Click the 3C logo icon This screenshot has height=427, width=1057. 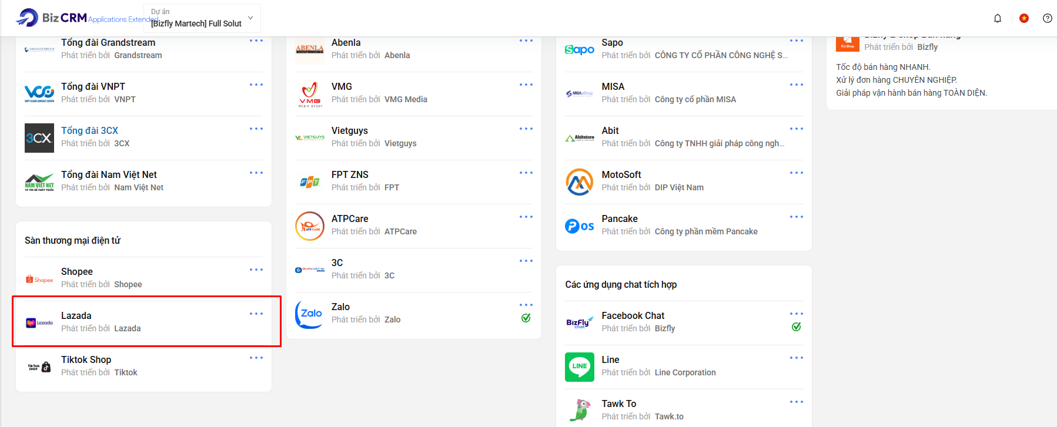(x=310, y=270)
